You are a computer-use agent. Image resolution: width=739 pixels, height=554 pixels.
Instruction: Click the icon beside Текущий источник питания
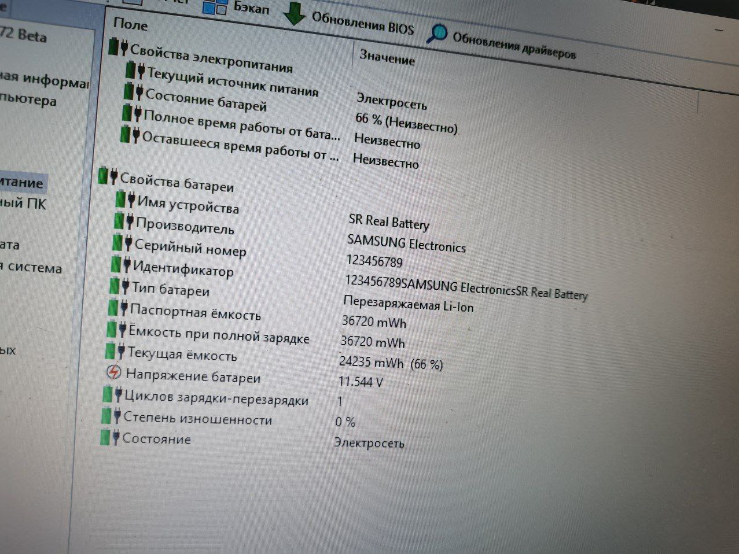pyautogui.click(x=135, y=72)
